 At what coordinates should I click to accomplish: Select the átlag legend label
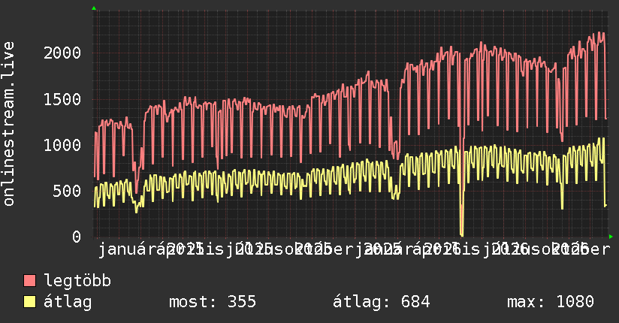point(68,302)
